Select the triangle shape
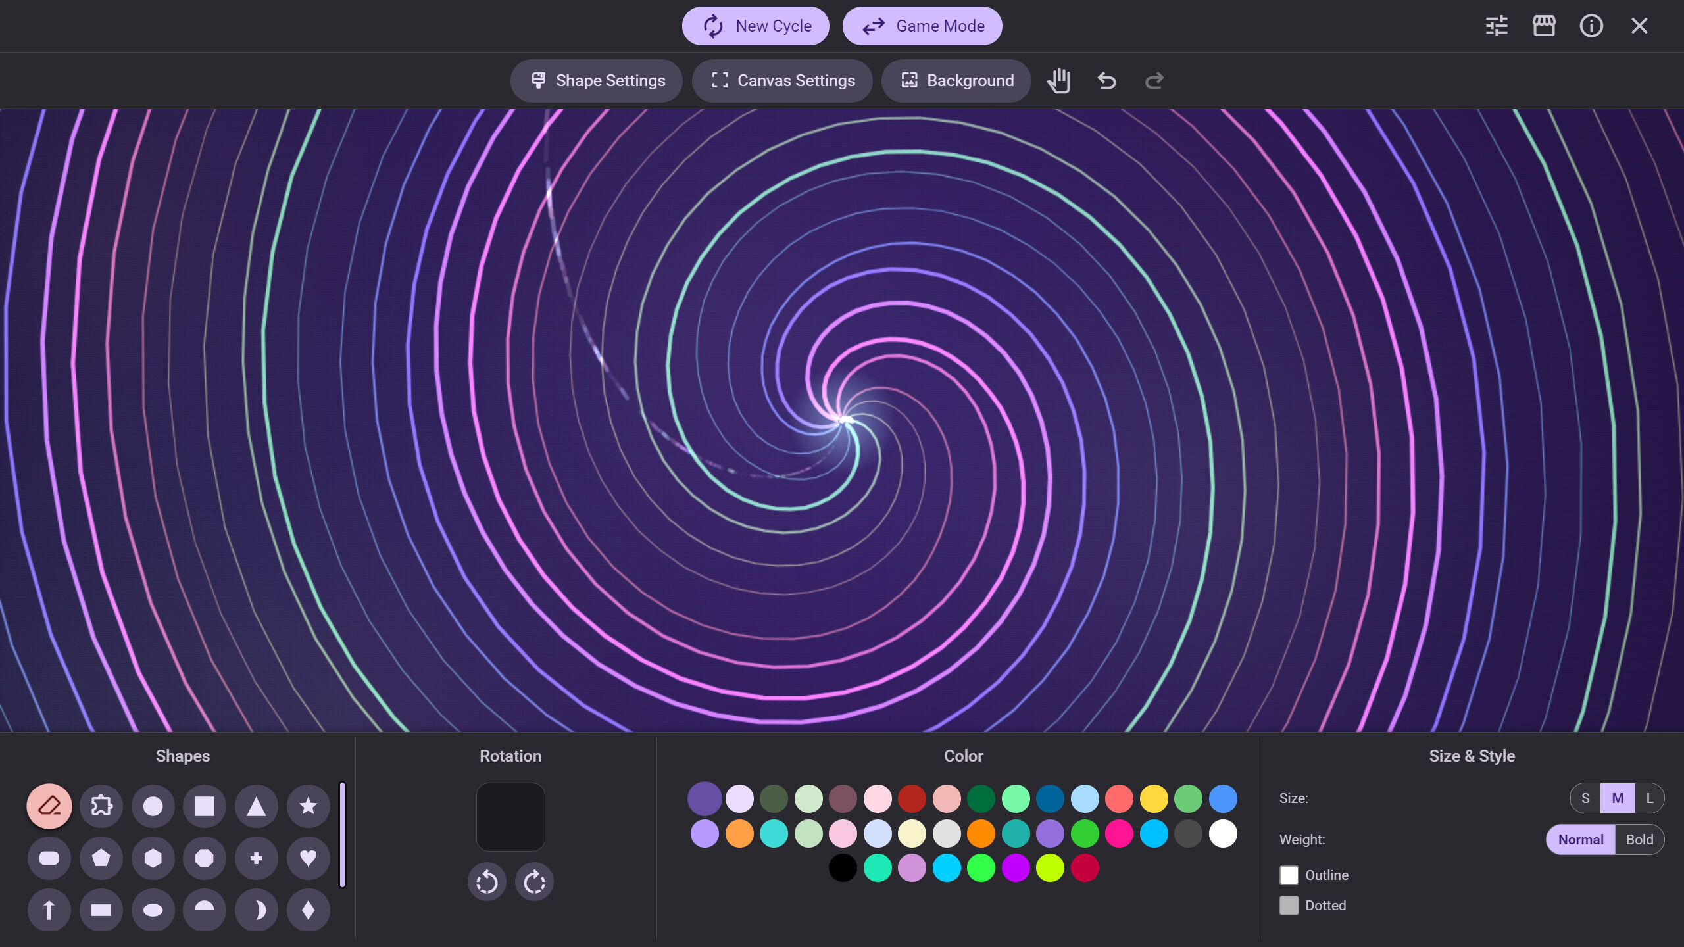1684x947 pixels. pos(257,806)
